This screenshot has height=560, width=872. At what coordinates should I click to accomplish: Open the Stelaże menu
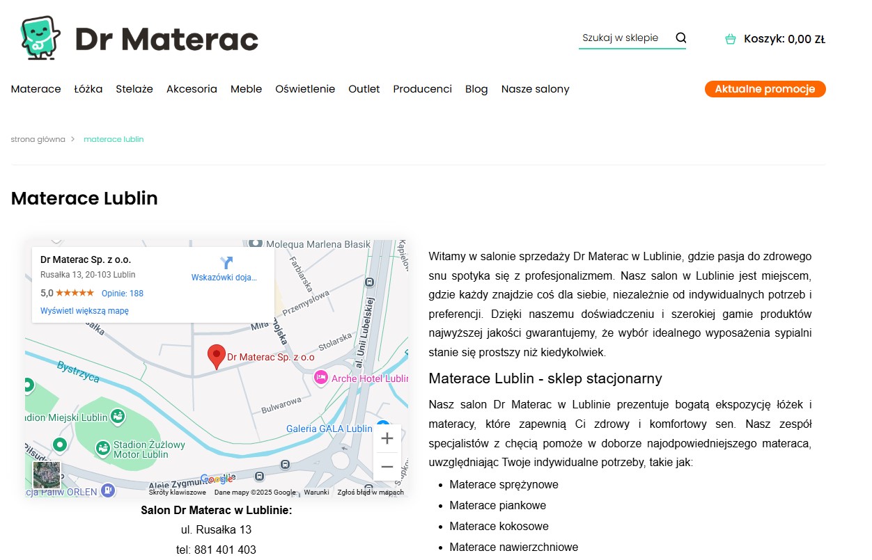click(134, 89)
